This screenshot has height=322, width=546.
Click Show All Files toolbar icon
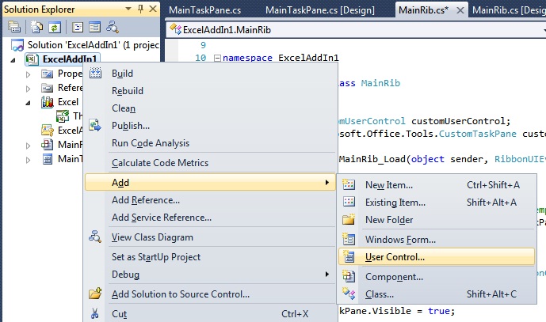click(x=36, y=27)
